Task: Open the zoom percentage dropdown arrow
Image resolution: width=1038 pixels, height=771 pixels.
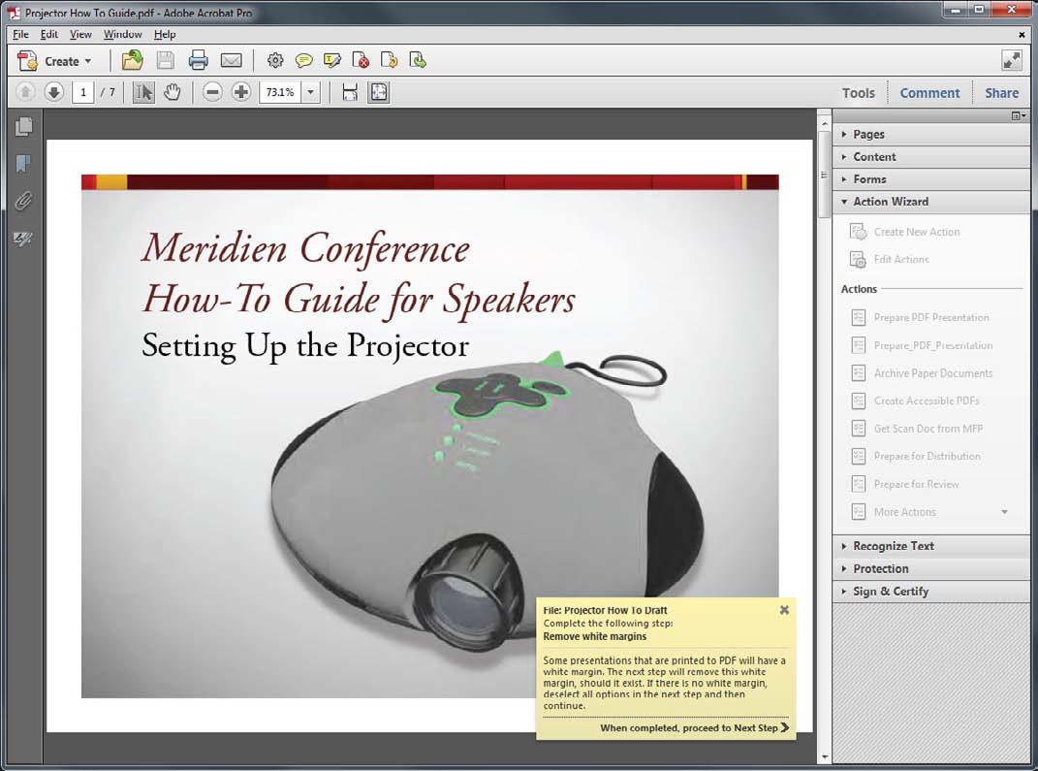Action: [310, 92]
